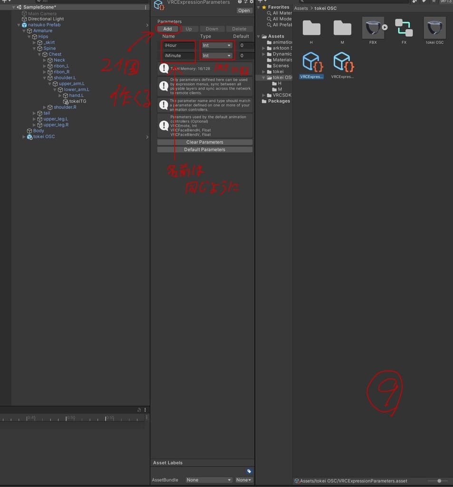
Task: Collapse the natsuko Prefab hierarchy arrow
Action: click(19, 25)
